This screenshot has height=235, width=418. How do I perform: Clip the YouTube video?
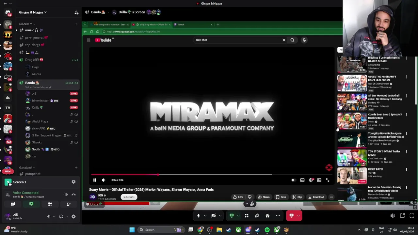click(x=297, y=197)
